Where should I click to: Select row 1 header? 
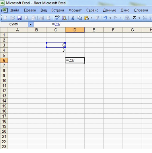(x=4, y=35)
